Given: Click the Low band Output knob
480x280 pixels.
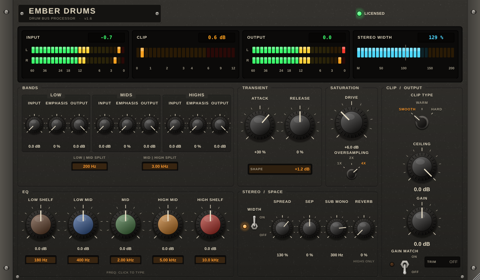Looking at the screenshot, I should [79, 125].
